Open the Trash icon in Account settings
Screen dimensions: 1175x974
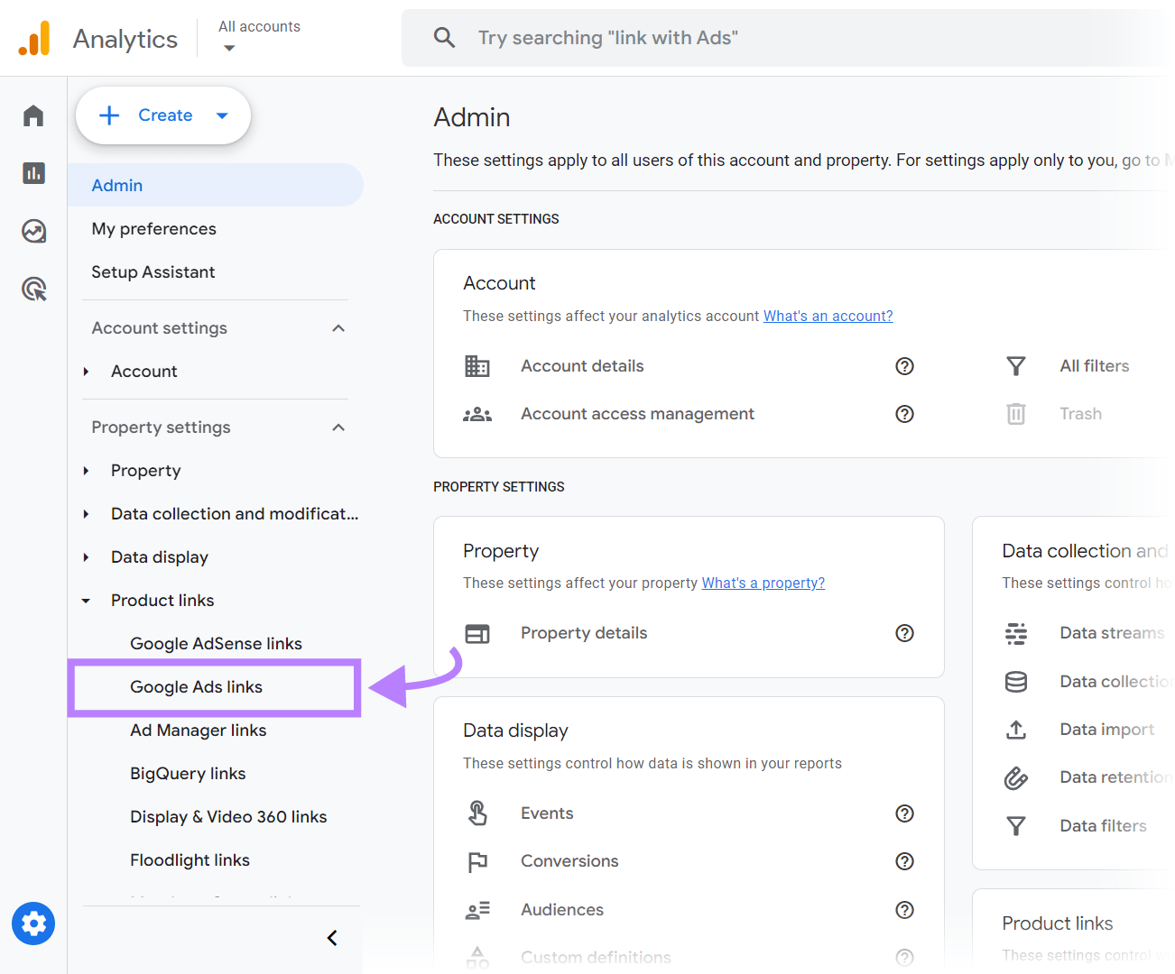[1016, 413]
